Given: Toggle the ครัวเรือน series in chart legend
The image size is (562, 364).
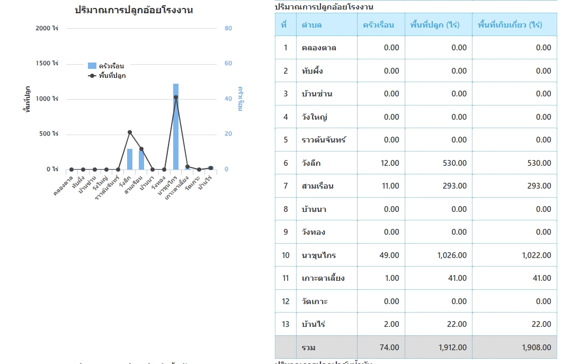Looking at the screenshot, I should [111, 66].
